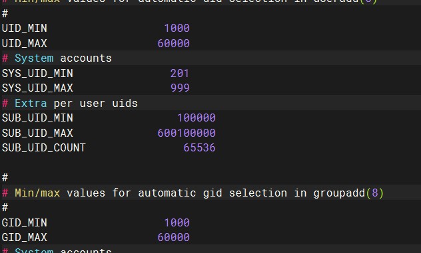This screenshot has width=421, height=253.
Task: Click the GID_MIN key name
Action: click(25, 222)
